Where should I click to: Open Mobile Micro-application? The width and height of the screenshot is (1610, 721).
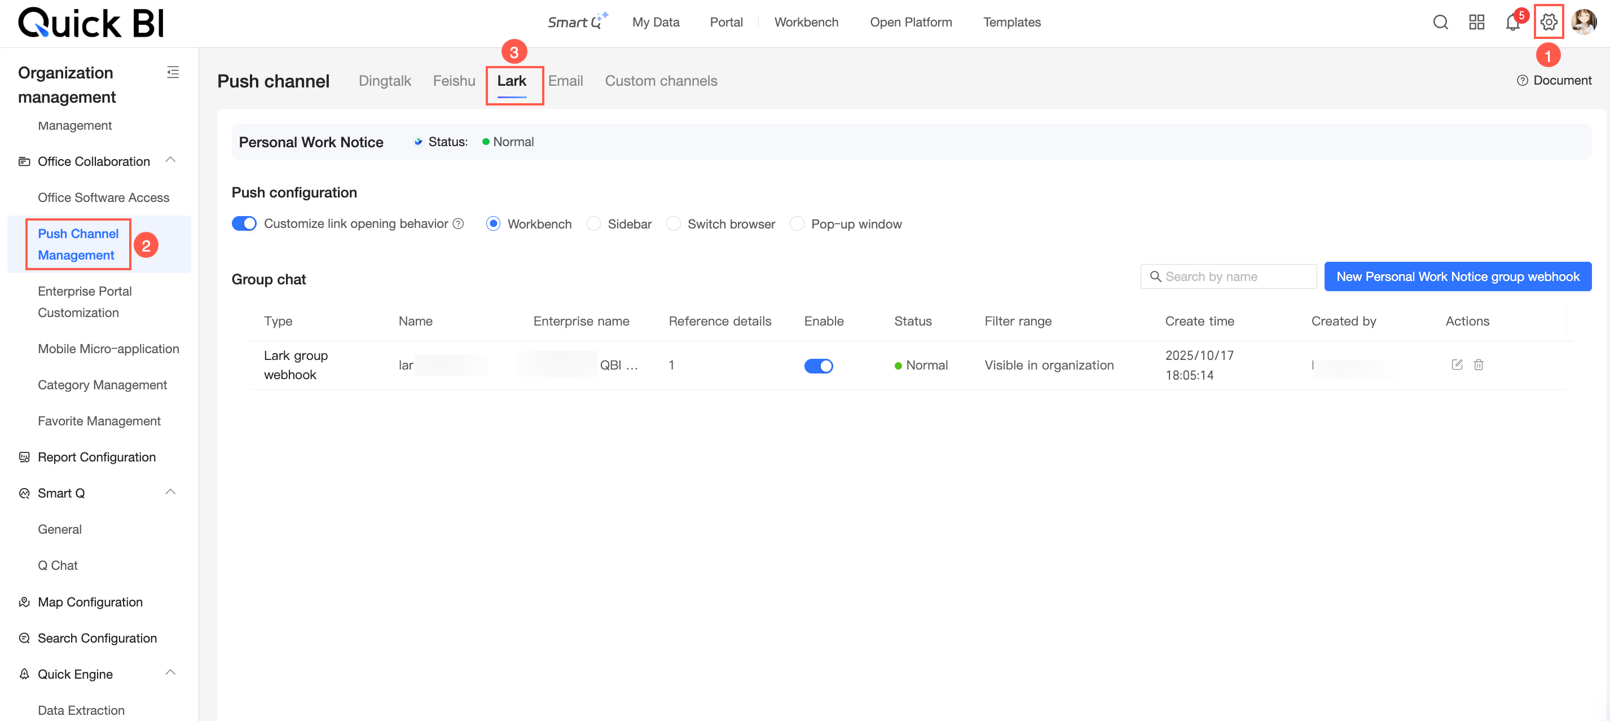click(x=109, y=349)
